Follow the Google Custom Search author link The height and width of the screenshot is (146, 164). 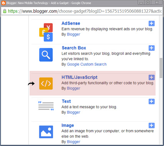pyautogui.click(x=87, y=64)
